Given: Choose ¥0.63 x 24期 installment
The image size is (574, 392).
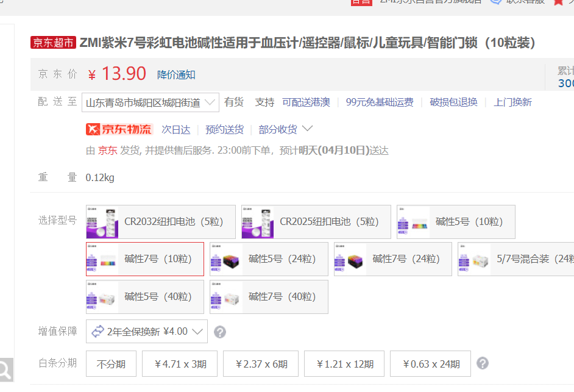Looking at the screenshot, I should (x=430, y=364).
